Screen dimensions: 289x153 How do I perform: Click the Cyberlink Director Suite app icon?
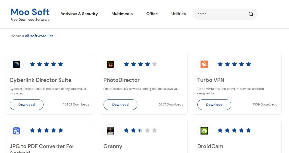(x=16, y=65)
